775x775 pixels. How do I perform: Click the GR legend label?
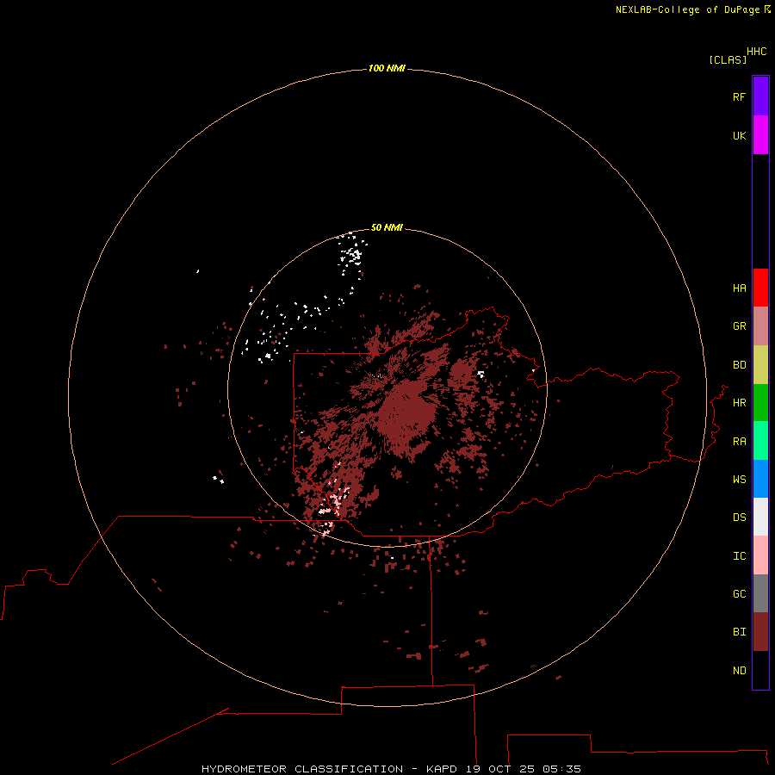(739, 326)
